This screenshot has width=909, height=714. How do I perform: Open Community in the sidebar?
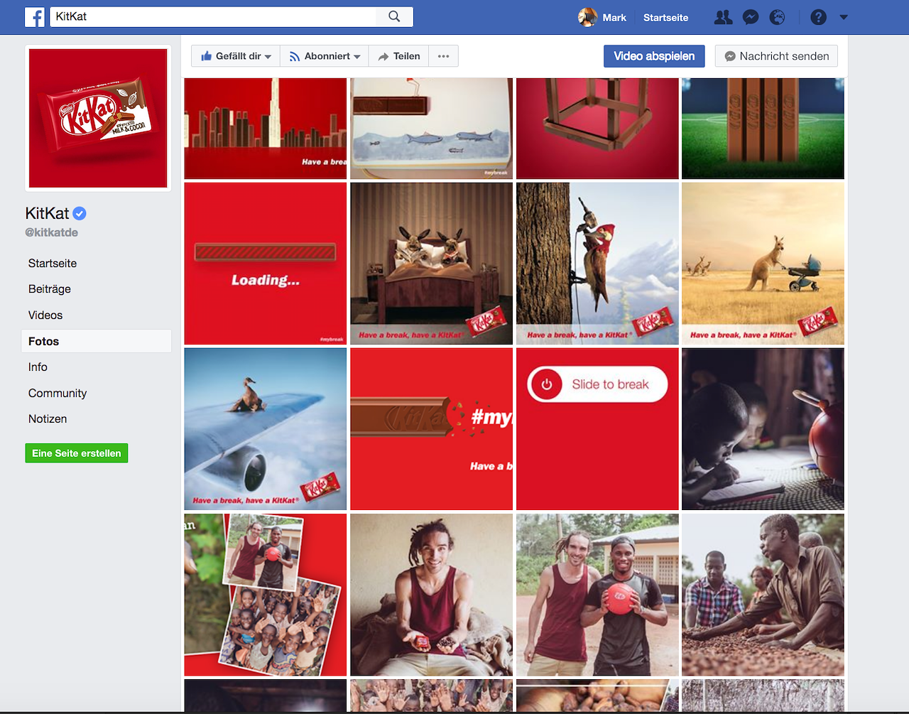[58, 393]
